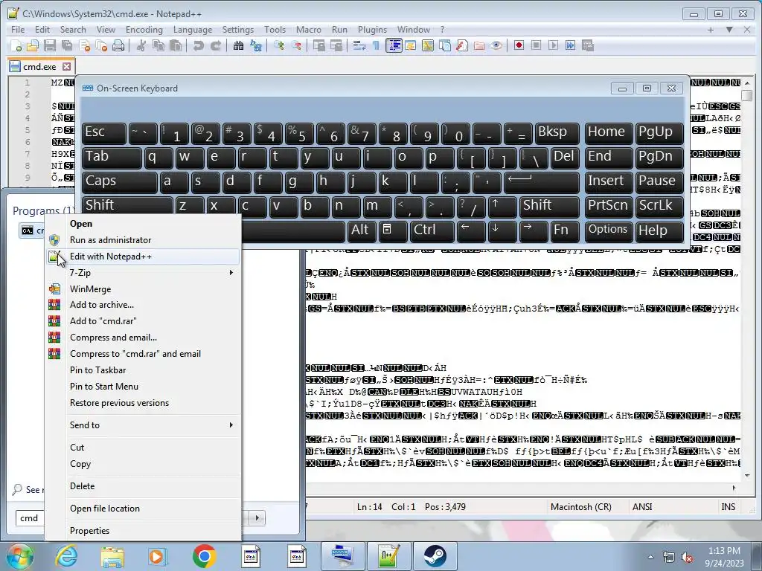The height and width of the screenshot is (571, 762).
Task: Click the Help key on On-Screen Keyboard
Action: [x=659, y=231]
